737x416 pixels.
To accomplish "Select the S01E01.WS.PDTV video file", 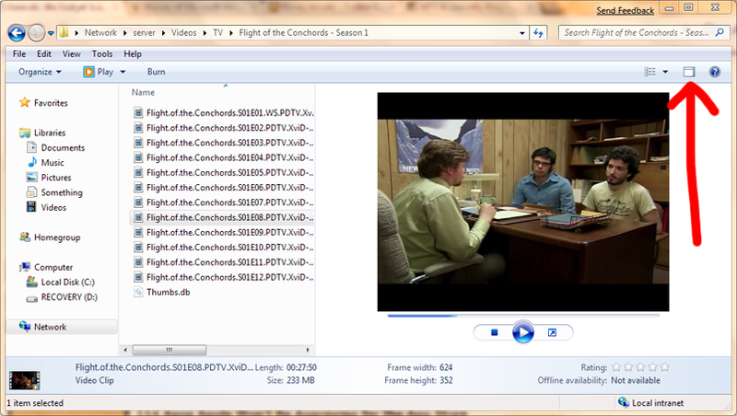I will [223, 112].
